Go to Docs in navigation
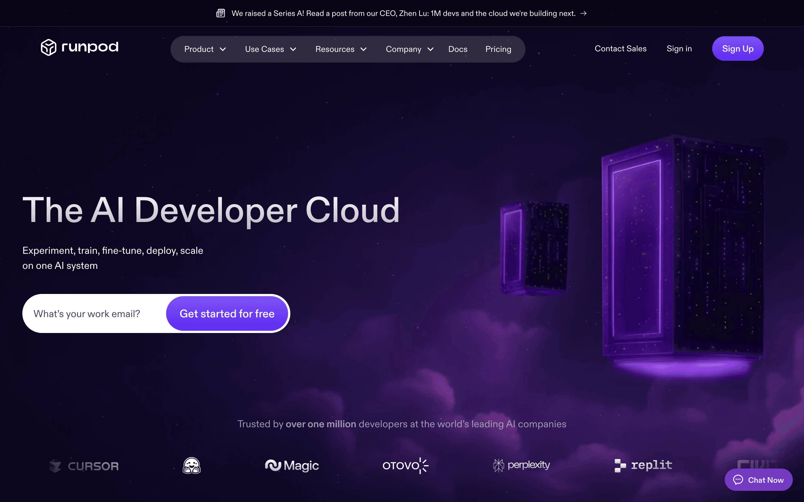Screen dimensions: 804x502 pyautogui.click(x=458, y=49)
